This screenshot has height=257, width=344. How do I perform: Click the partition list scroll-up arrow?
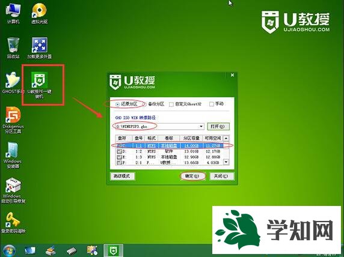[226, 138]
